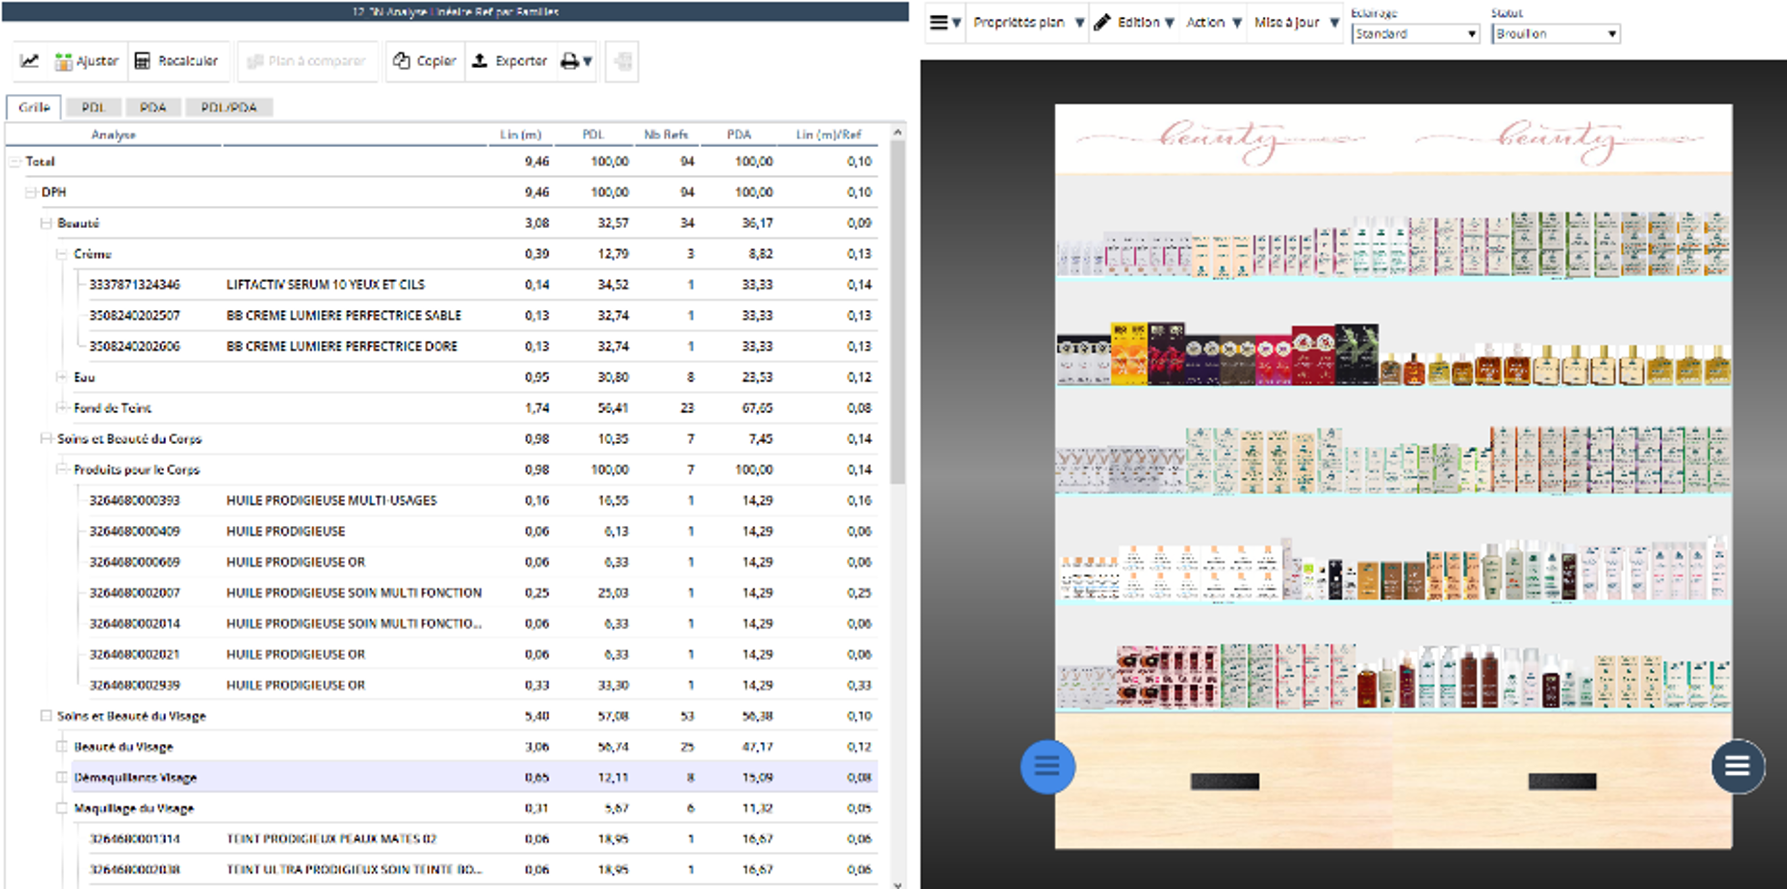Sort by the Analyse column header
The image size is (1787, 889).
pyautogui.click(x=114, y=134)
